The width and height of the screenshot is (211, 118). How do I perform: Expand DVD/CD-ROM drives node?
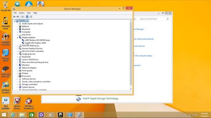coord(17,46)
